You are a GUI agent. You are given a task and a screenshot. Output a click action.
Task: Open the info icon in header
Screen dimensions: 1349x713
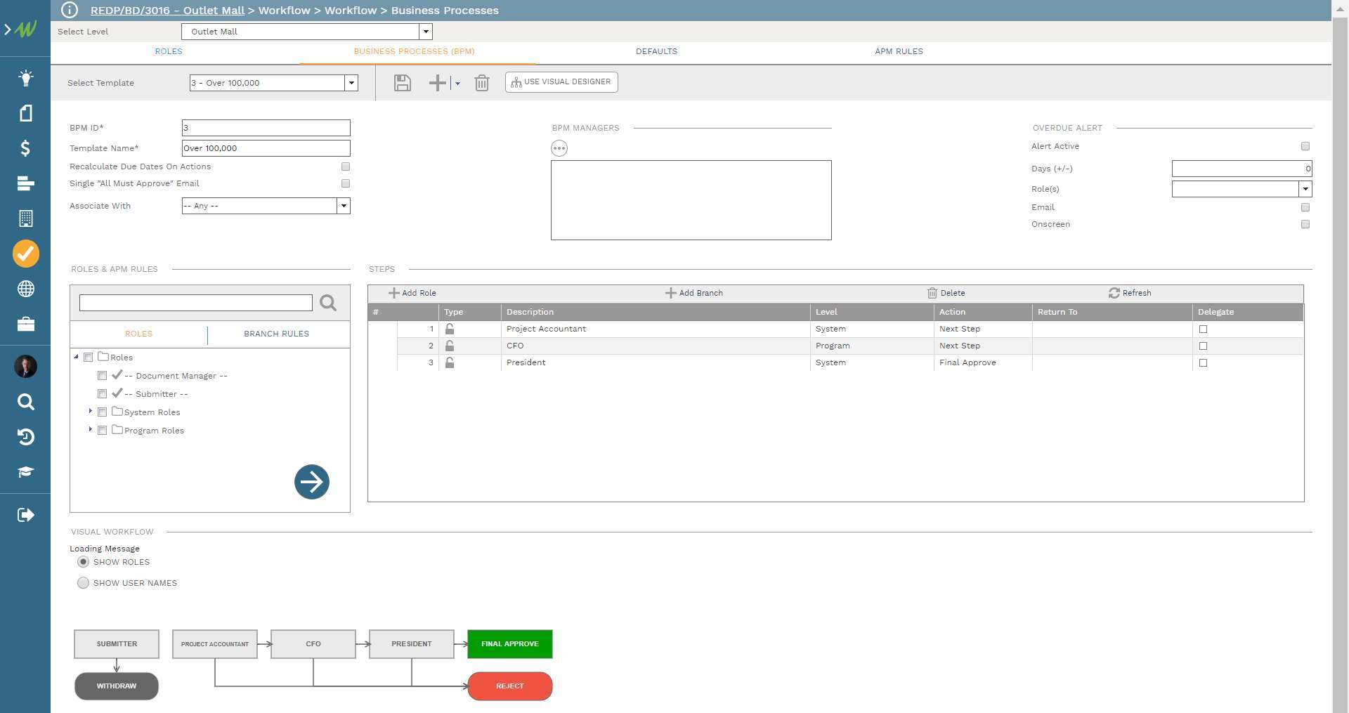click(x=69, y=10)
